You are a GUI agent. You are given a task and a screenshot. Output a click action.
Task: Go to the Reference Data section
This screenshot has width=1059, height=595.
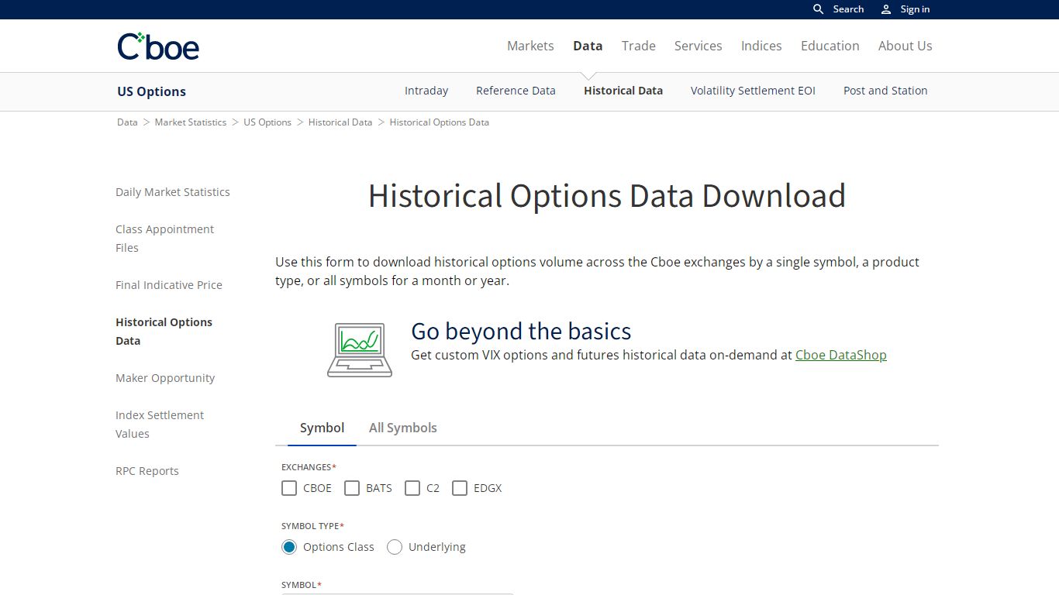pos(516,91)
